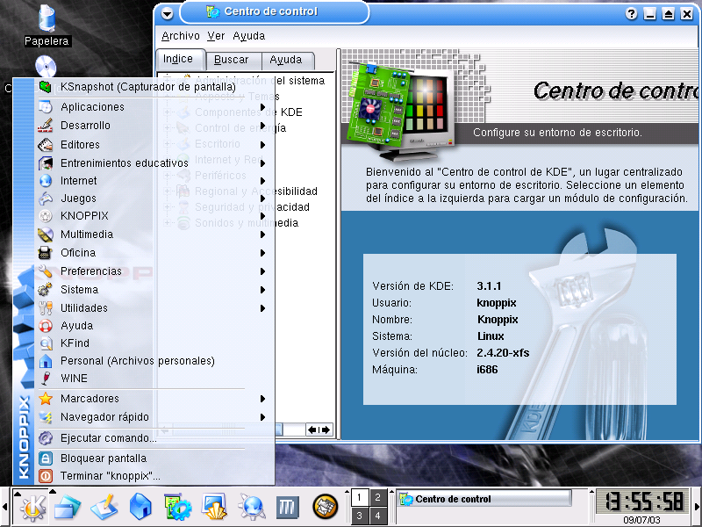Select Bloquear pantalla to lock the screen
This screenshot has height=527, width=702.
(x=103, y=458)
